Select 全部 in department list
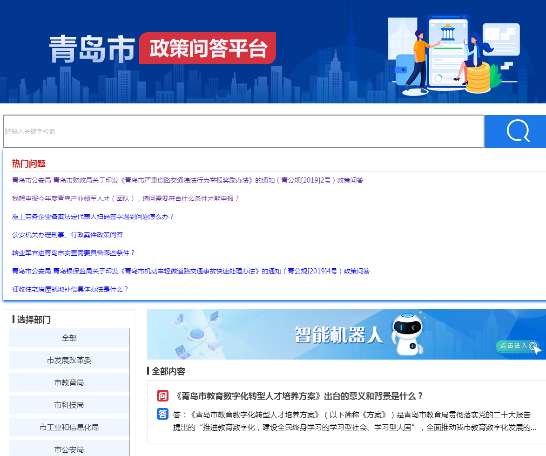The width and height of the screenshot is (546, 456). click(69, 338)
